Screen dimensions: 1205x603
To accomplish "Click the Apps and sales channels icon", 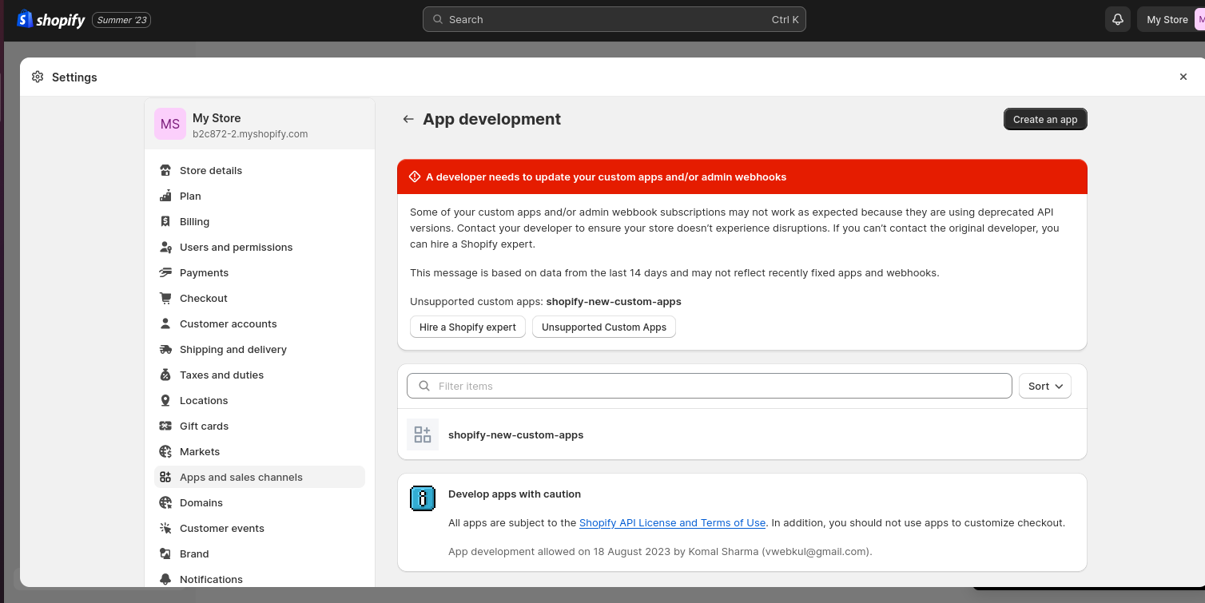I will 165,477.
